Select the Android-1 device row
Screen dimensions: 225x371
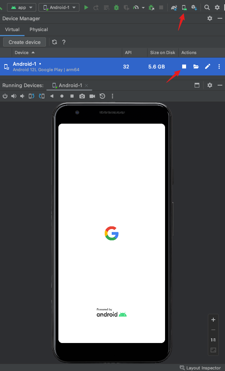(x=112, y=66)
